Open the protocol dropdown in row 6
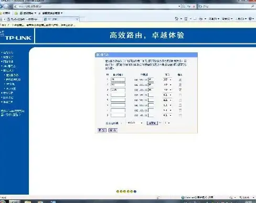The image size is (256, 203). pyautogui.click(x=167, y=105)
